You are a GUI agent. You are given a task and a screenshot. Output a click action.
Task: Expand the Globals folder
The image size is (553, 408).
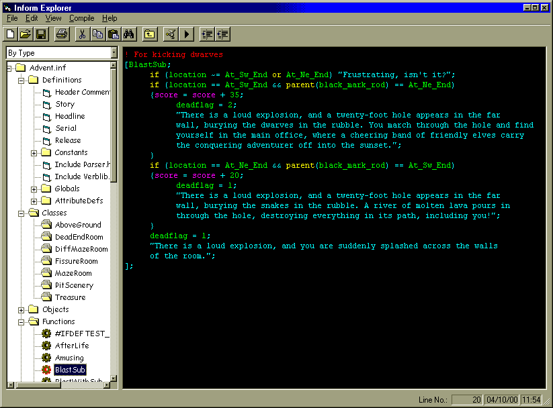click(x=34, y=189)
